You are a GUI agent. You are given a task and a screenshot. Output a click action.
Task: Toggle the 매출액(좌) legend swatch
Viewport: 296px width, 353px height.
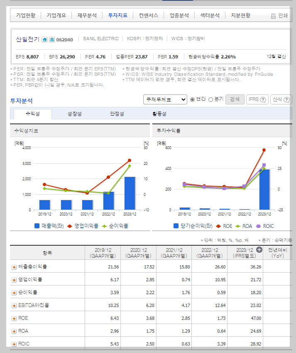pos(37,226)
